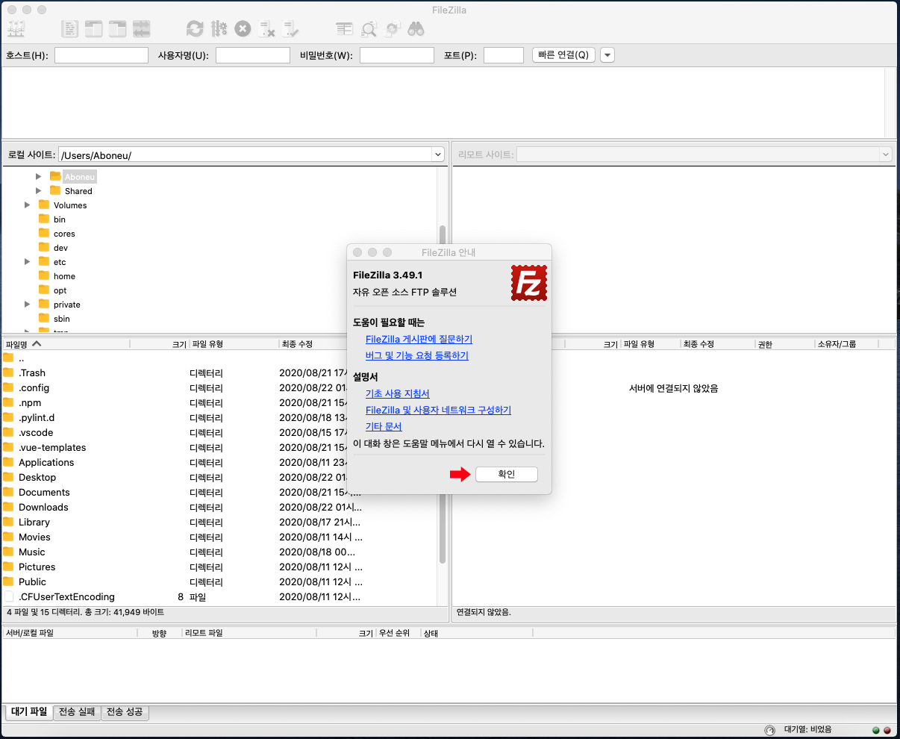This screenshot has height=739, width=900.
Task: Open the '버그 및 기능 요청 등록하기' link
Action: [x=417, y=355]
